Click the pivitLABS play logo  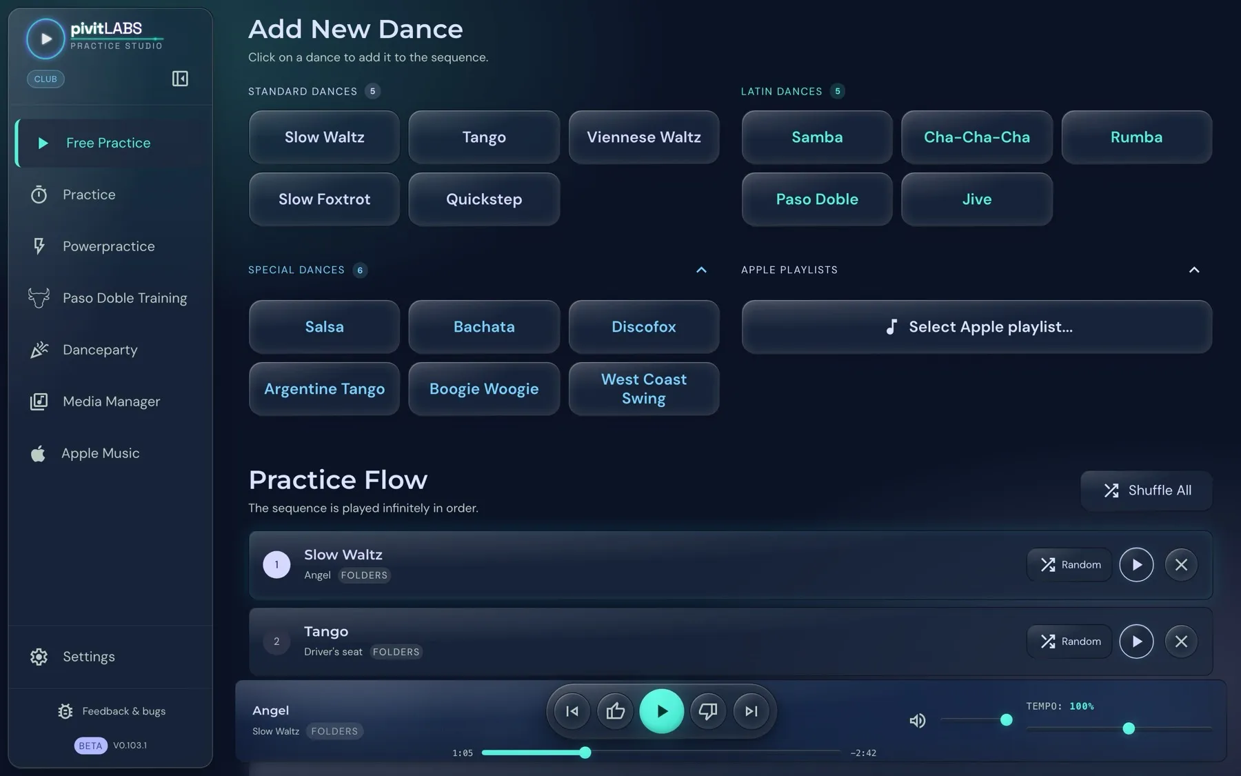(46, 39)
